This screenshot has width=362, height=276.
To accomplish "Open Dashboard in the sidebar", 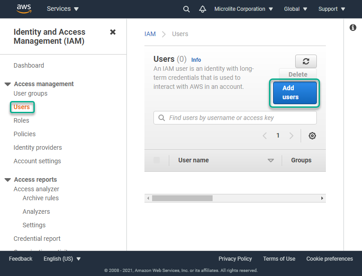I will pyautogui.click(x=29, y=65).
